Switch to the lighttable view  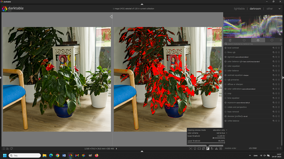click(239, 9)
